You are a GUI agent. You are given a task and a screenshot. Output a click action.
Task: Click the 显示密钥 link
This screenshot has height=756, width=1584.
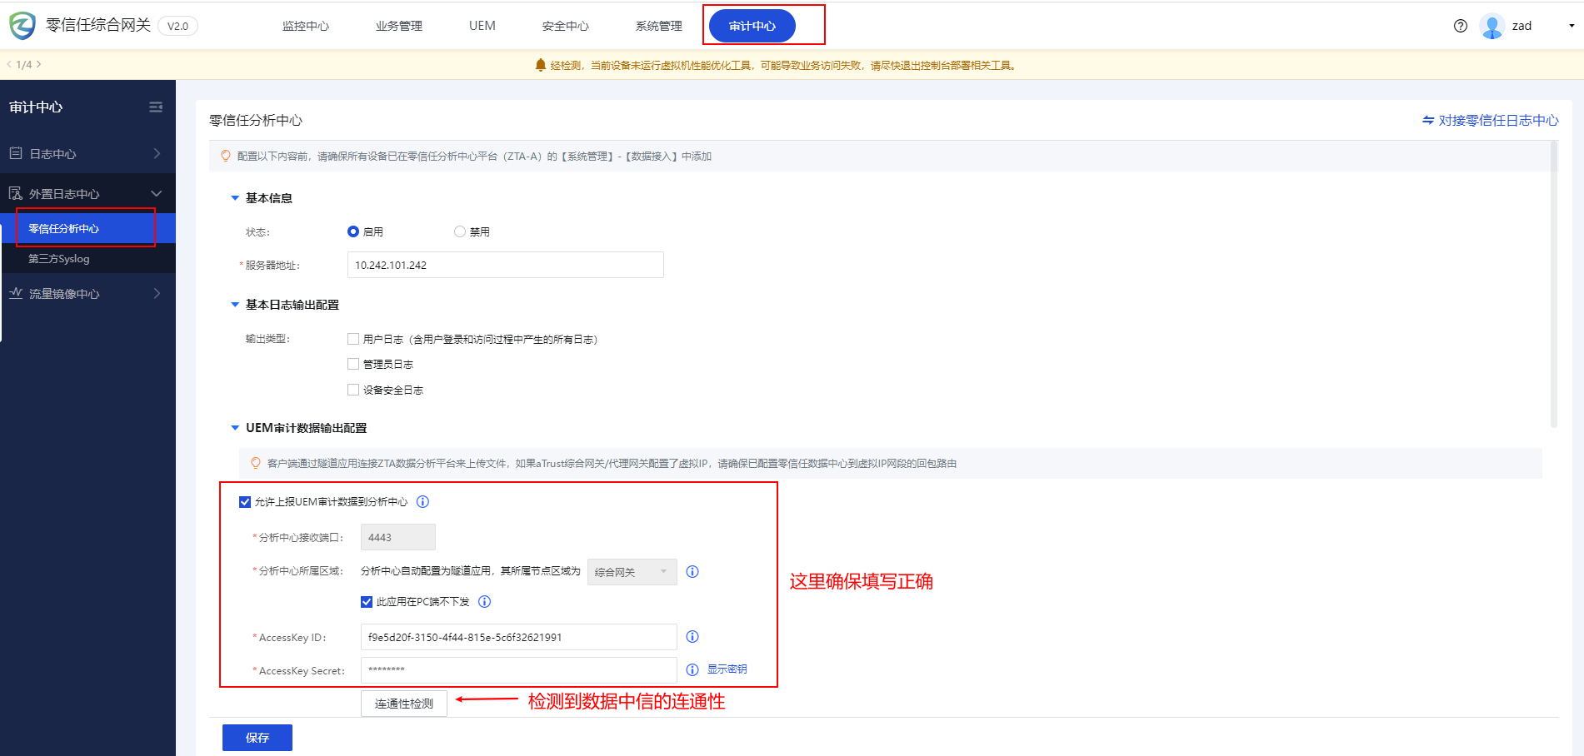[727, 669]
